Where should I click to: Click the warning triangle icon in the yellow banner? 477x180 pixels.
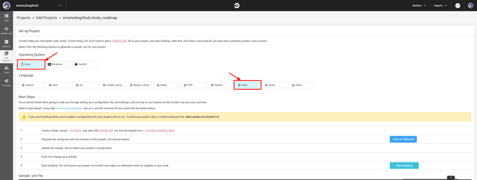point(24,117)
